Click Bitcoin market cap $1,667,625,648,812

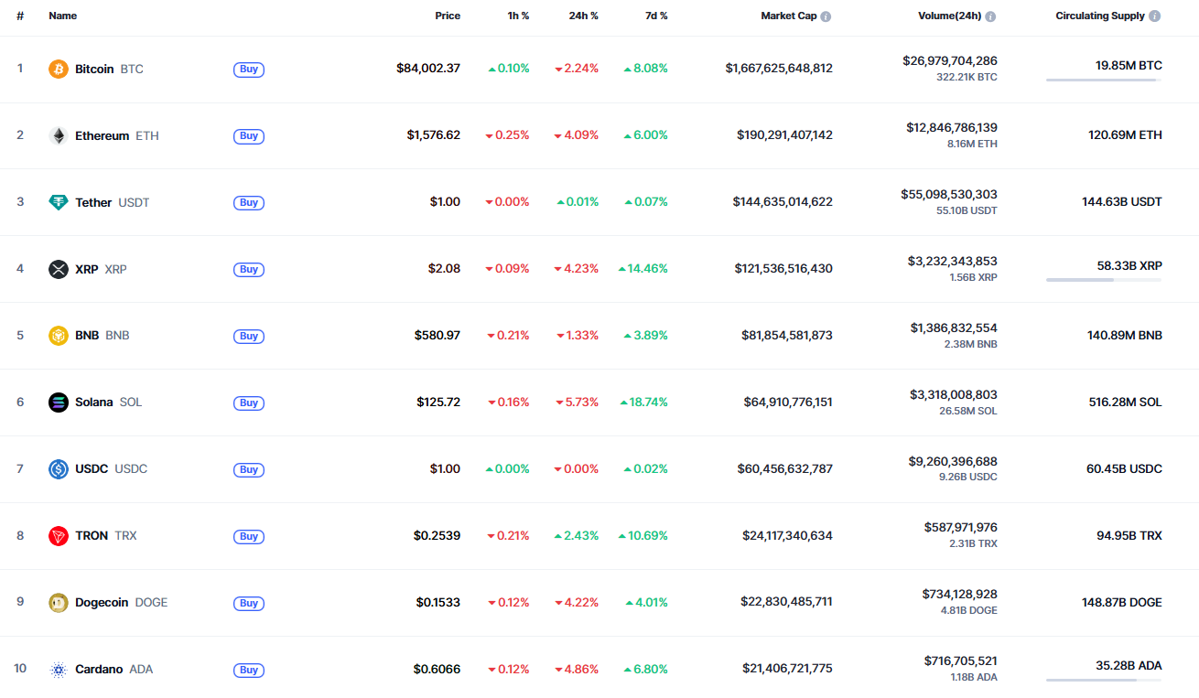(x=779, y=69)
